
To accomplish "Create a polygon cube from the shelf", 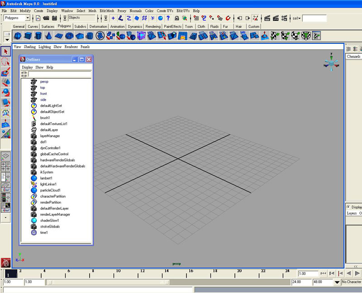I will pos(28,36).
